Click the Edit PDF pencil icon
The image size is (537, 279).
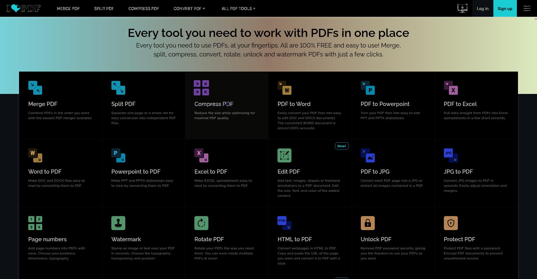pyautogui.click(x=284, y=155)
